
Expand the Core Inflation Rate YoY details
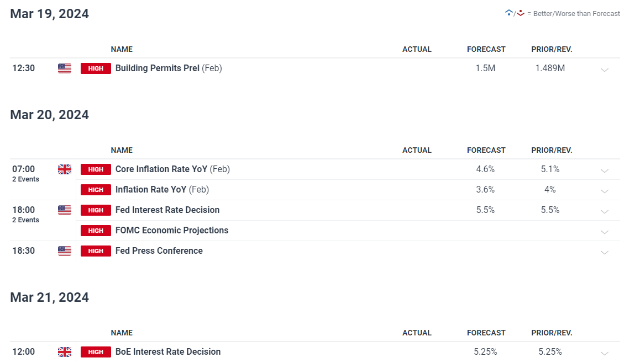[x=605, y=170]
